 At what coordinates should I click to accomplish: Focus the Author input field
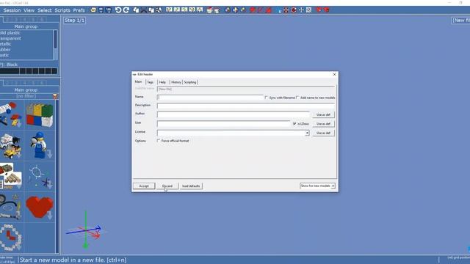tap(234, 114)
